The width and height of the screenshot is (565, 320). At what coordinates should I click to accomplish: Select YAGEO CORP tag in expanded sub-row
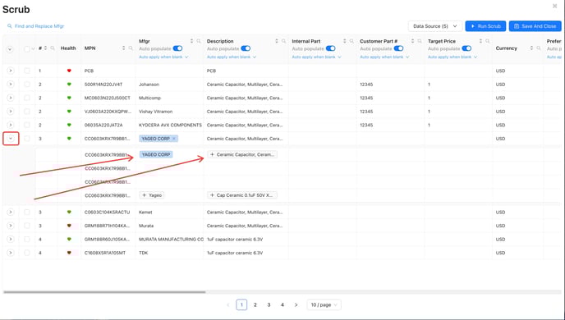point(156,154)
